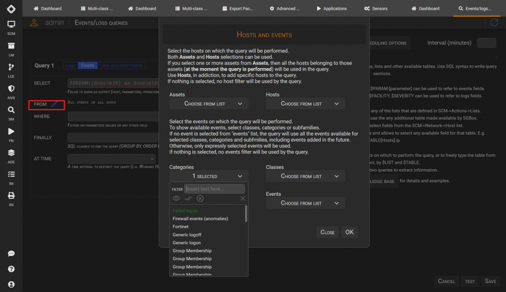Switch to the Export Pac... tab
Viewport: 506px width, 292px height.
pos(238,8)
